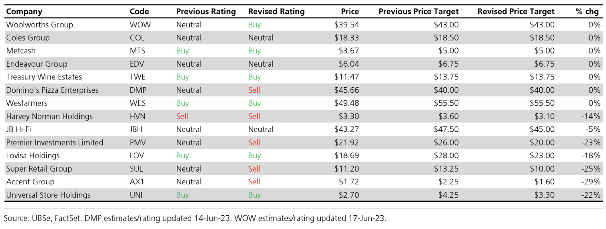Click the Universal Store Holdings name

pos(48,195)
